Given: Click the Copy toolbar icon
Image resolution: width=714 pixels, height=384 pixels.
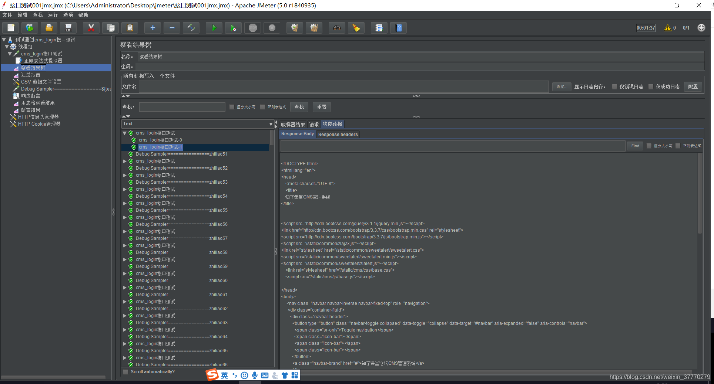Looking at the screenshot, I should coord(110,28).
